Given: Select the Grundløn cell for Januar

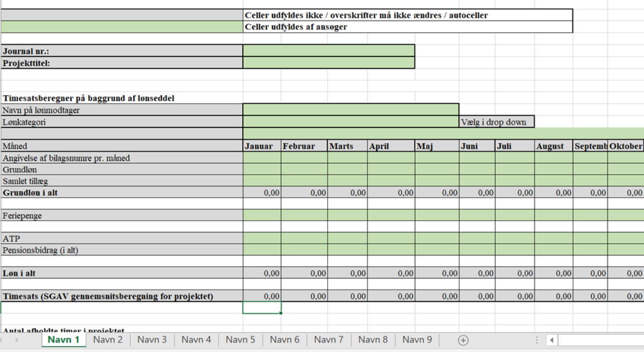Looking at the screenshot, I should [262, 170].
